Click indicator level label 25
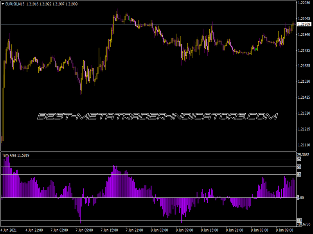The height and width of the screenshot is (234, 313). pyautogui.click(x=299, y=159)
